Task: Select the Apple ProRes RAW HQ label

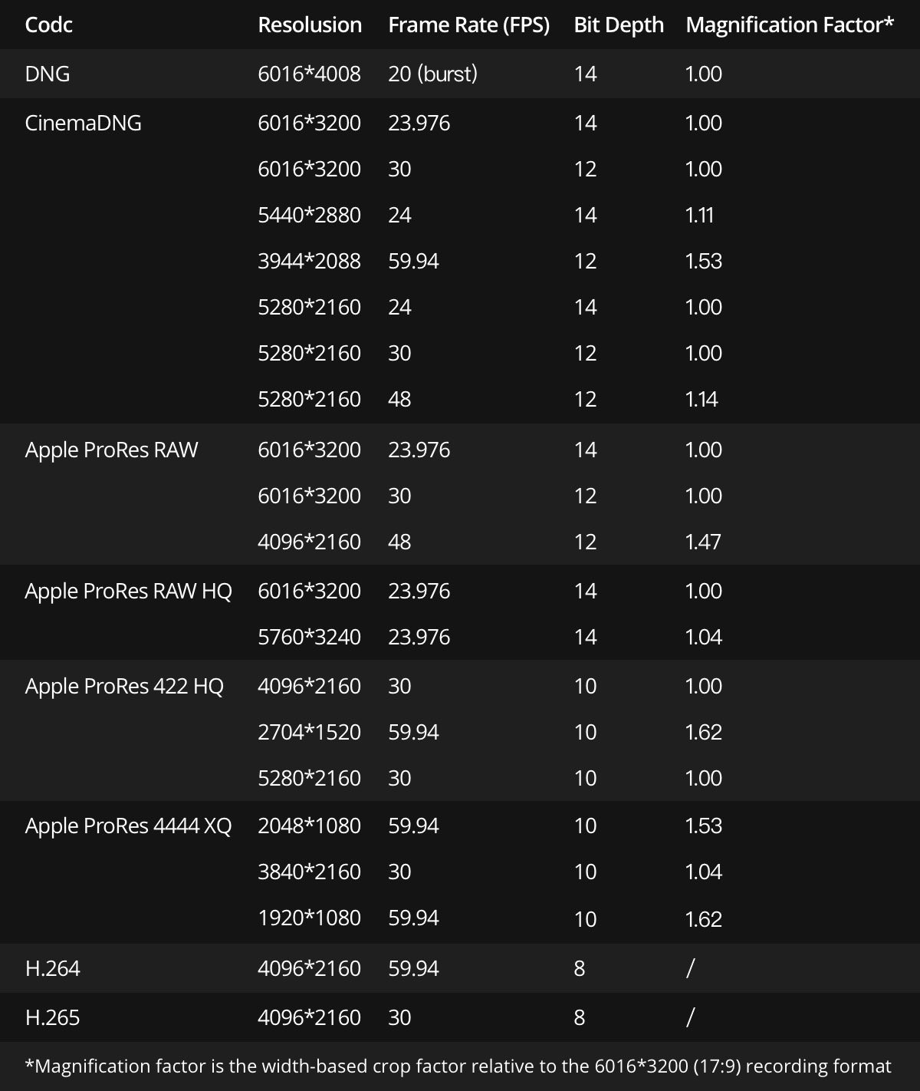Action: click(x=128, y=591)
